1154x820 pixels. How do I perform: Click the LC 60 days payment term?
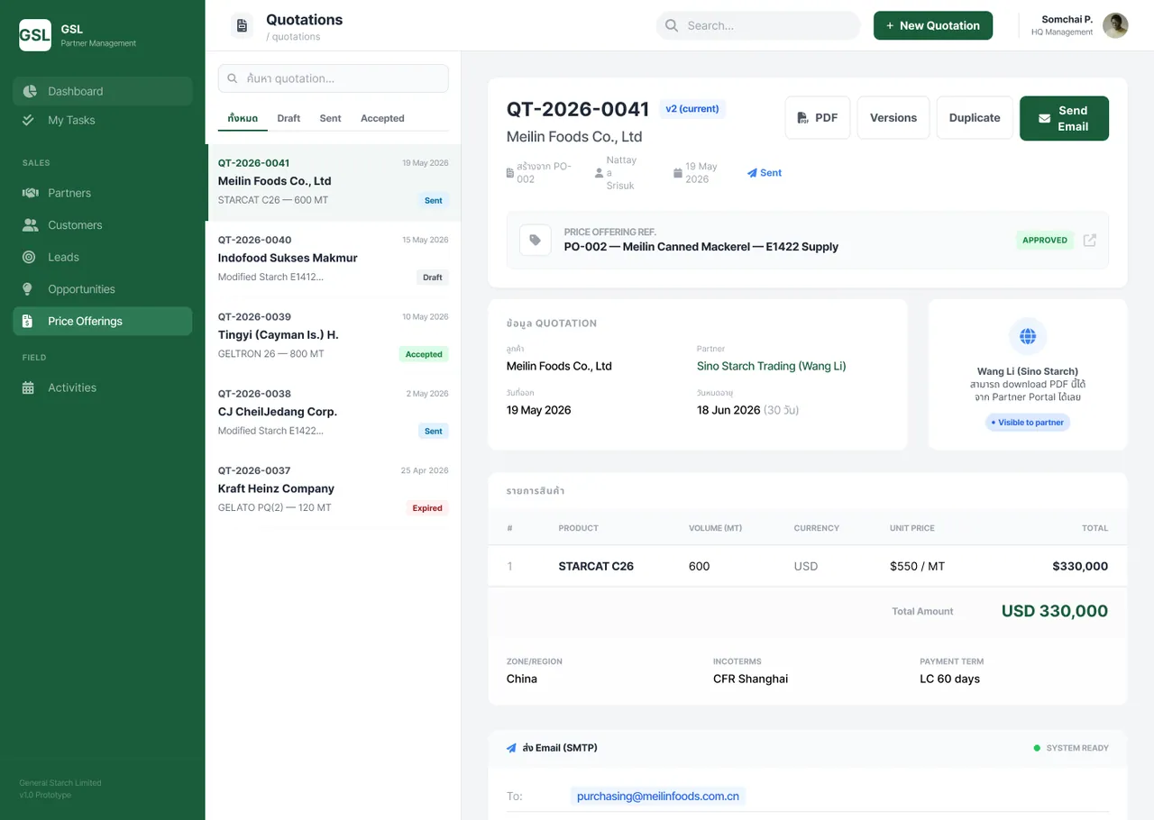point(949,679)
